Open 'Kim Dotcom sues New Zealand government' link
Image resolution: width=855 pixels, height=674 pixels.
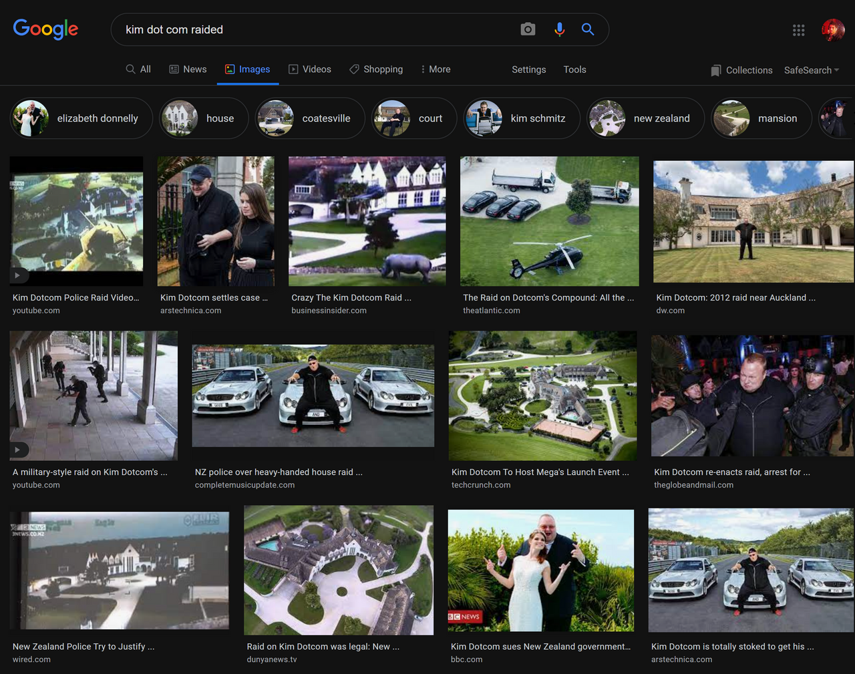pos(540,647)
